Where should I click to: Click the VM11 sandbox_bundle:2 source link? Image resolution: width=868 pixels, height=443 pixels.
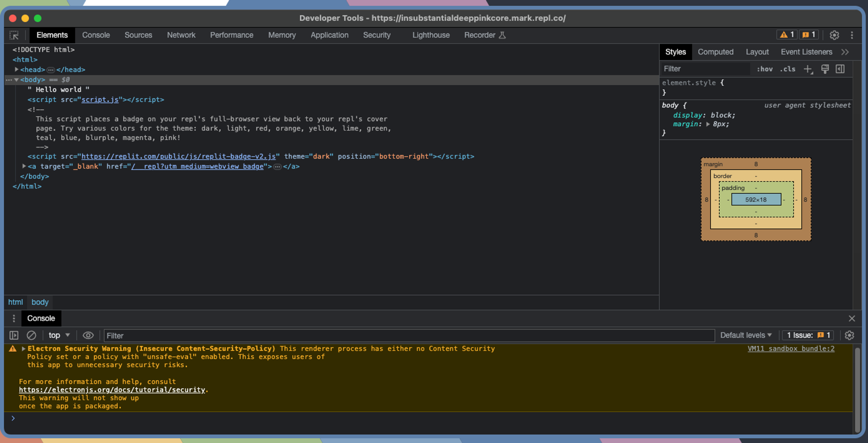(791, 349)
